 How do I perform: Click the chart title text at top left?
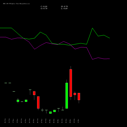tap(16, 4)
